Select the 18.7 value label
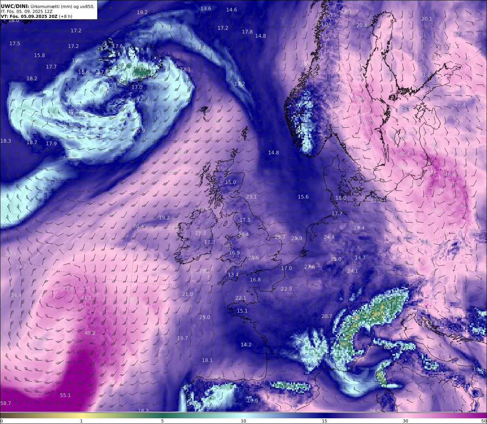 click(32, 142)
